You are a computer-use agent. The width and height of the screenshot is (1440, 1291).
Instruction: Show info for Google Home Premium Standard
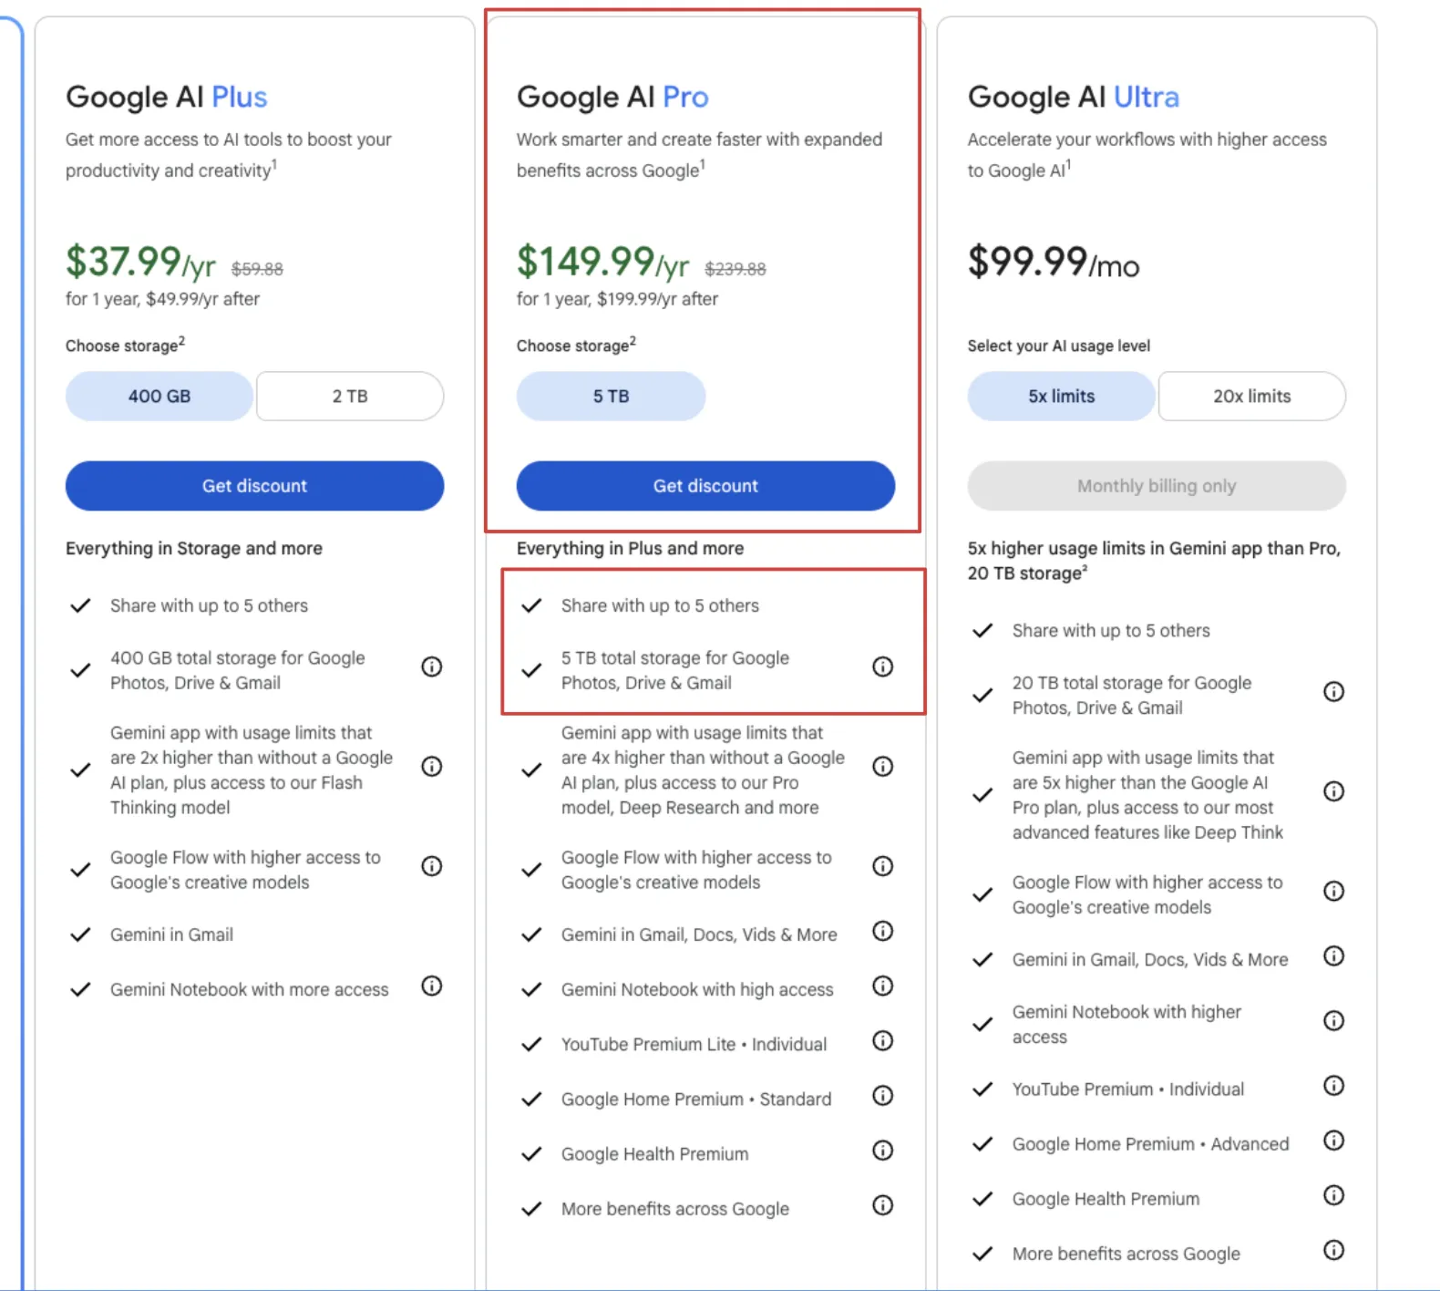click(882, 1095)
